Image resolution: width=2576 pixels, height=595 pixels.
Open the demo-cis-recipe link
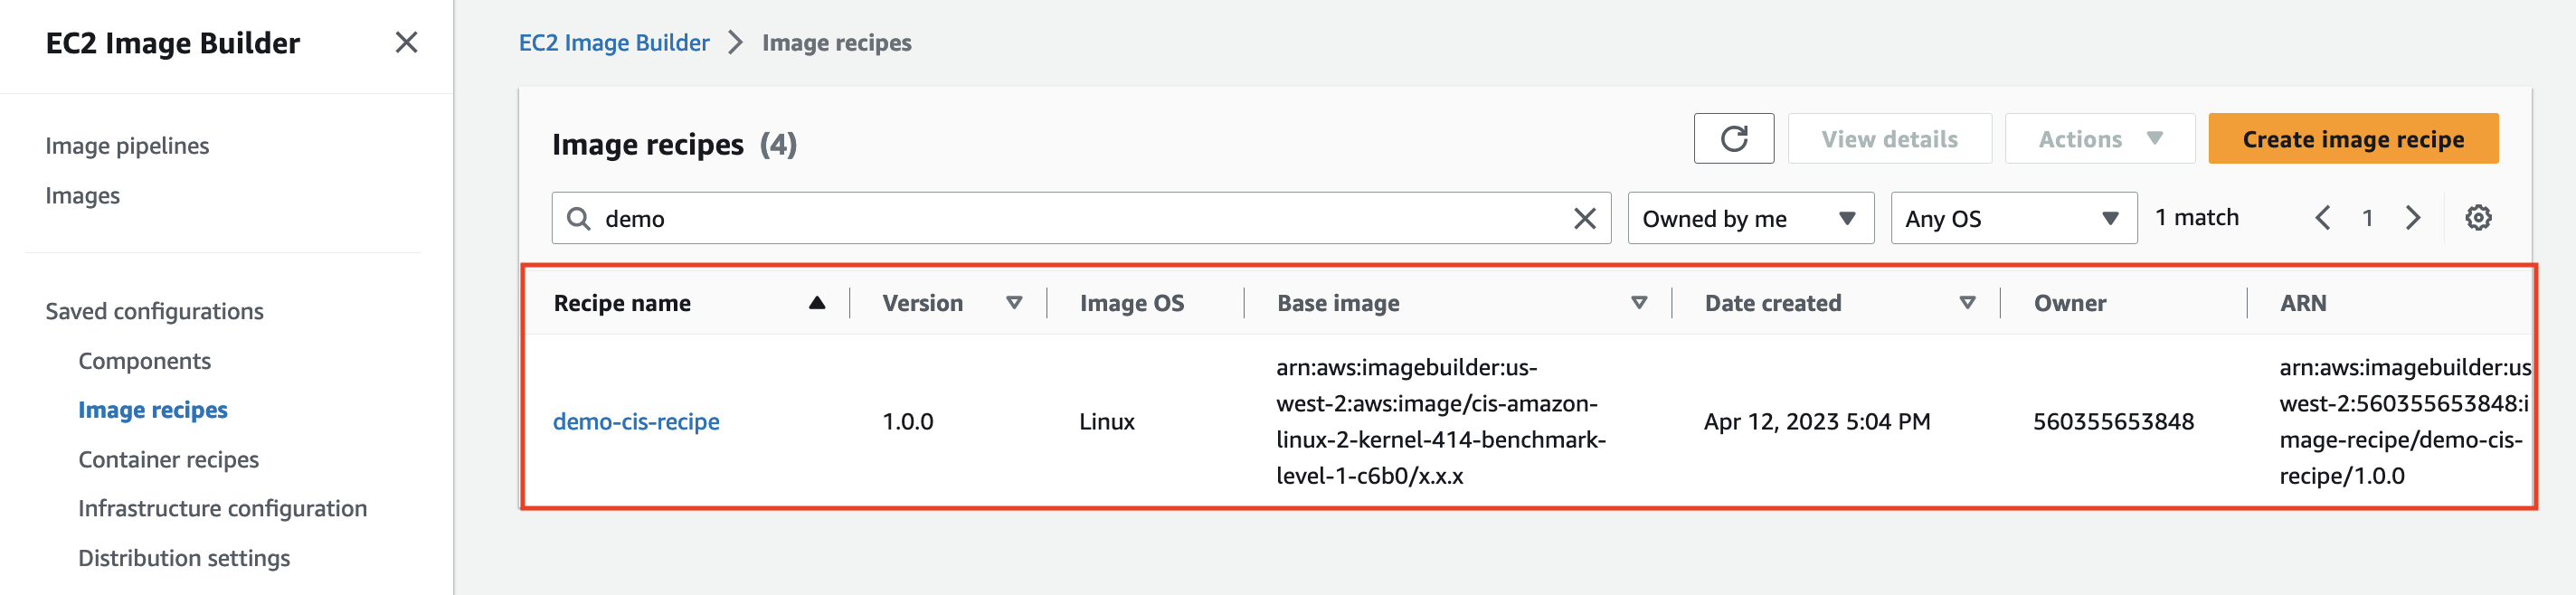tap(636, 422)
